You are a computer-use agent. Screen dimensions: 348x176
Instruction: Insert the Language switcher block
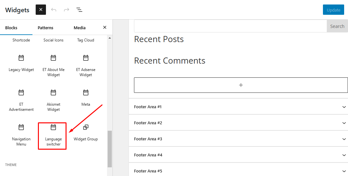53,135
